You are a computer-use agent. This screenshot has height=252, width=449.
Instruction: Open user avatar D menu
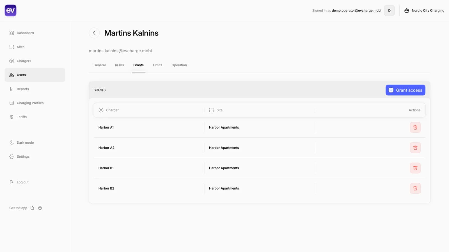tap(389, 10)
